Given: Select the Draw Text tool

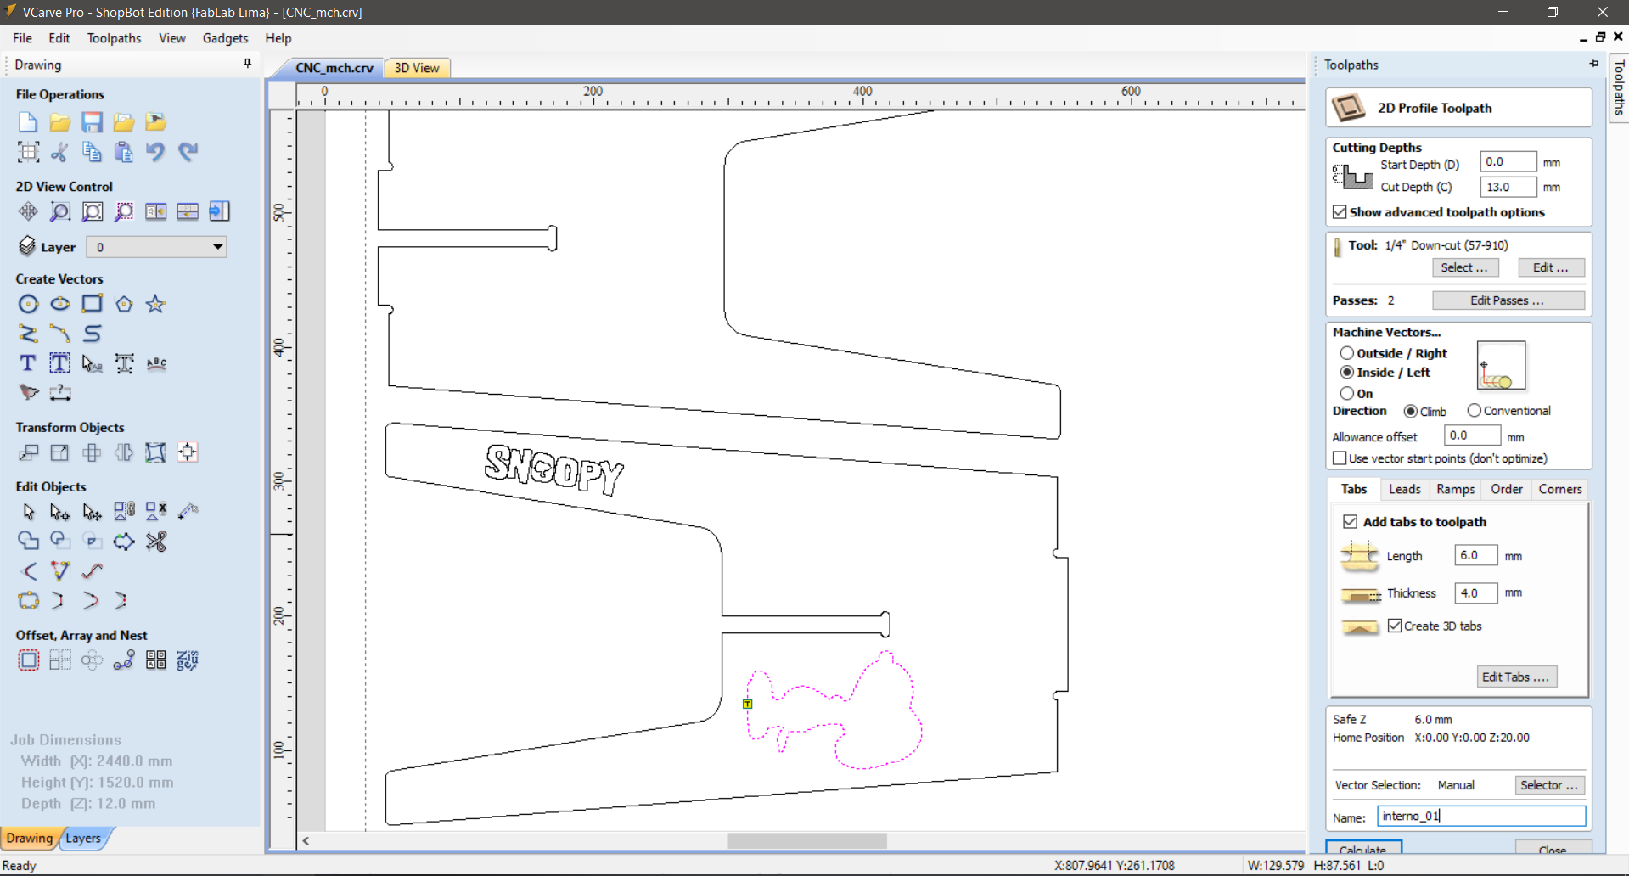Looking at the screenshot, I should coord(28,363).
